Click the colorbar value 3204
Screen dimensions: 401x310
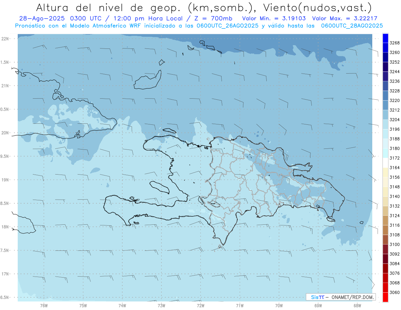[x=394, y=120]
